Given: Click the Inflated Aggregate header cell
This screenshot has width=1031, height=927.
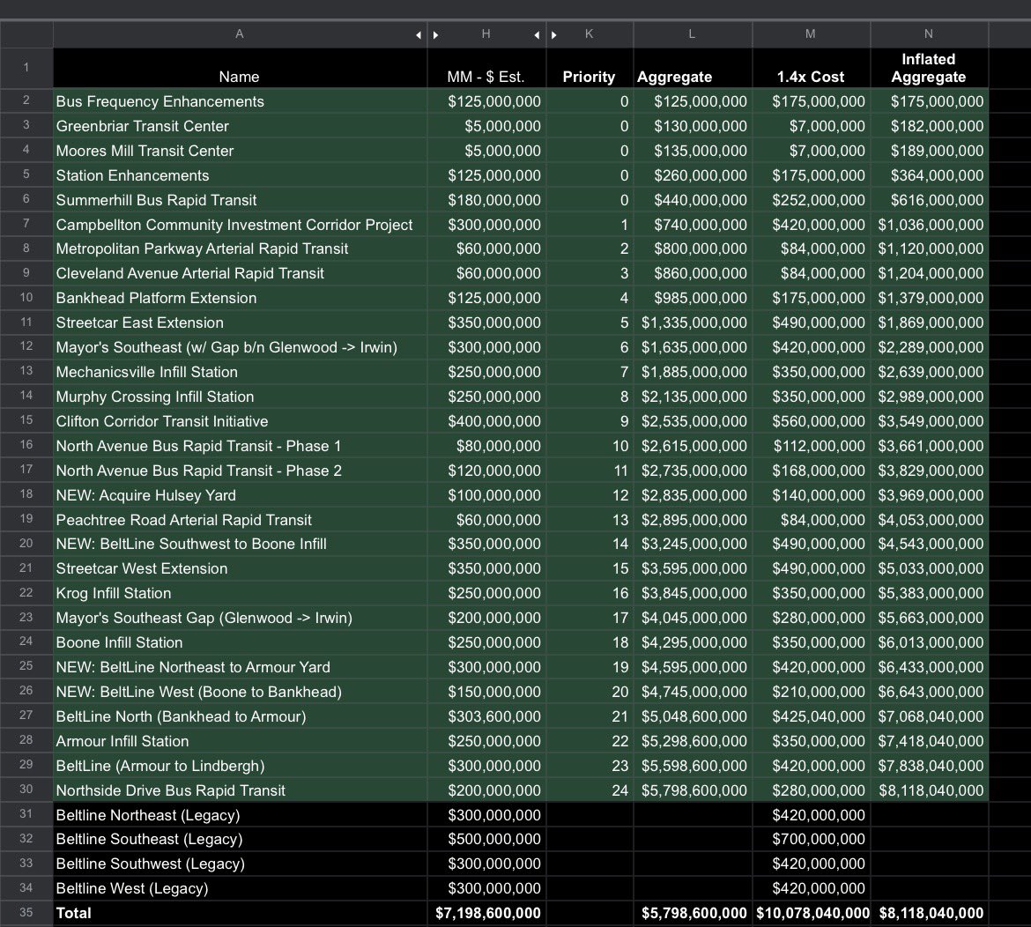Looking at the screenshot, I should pos(929,69).
